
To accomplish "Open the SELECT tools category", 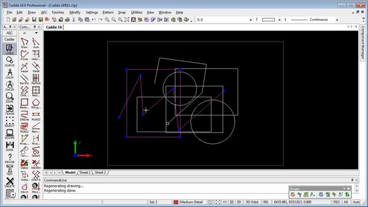I will pyautogui.click(x=10, y=122).
